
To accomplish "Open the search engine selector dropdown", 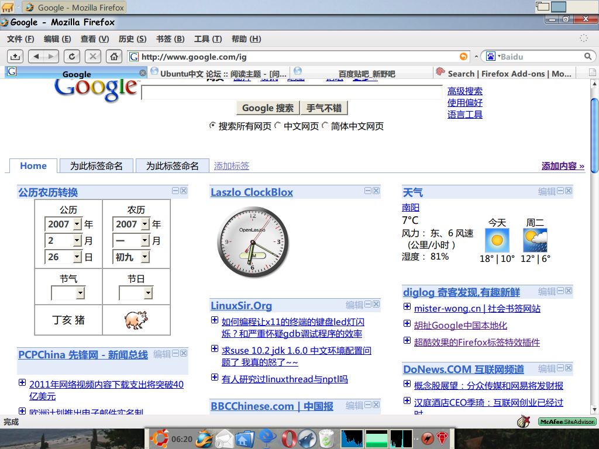I will click(x=491, y=57).
